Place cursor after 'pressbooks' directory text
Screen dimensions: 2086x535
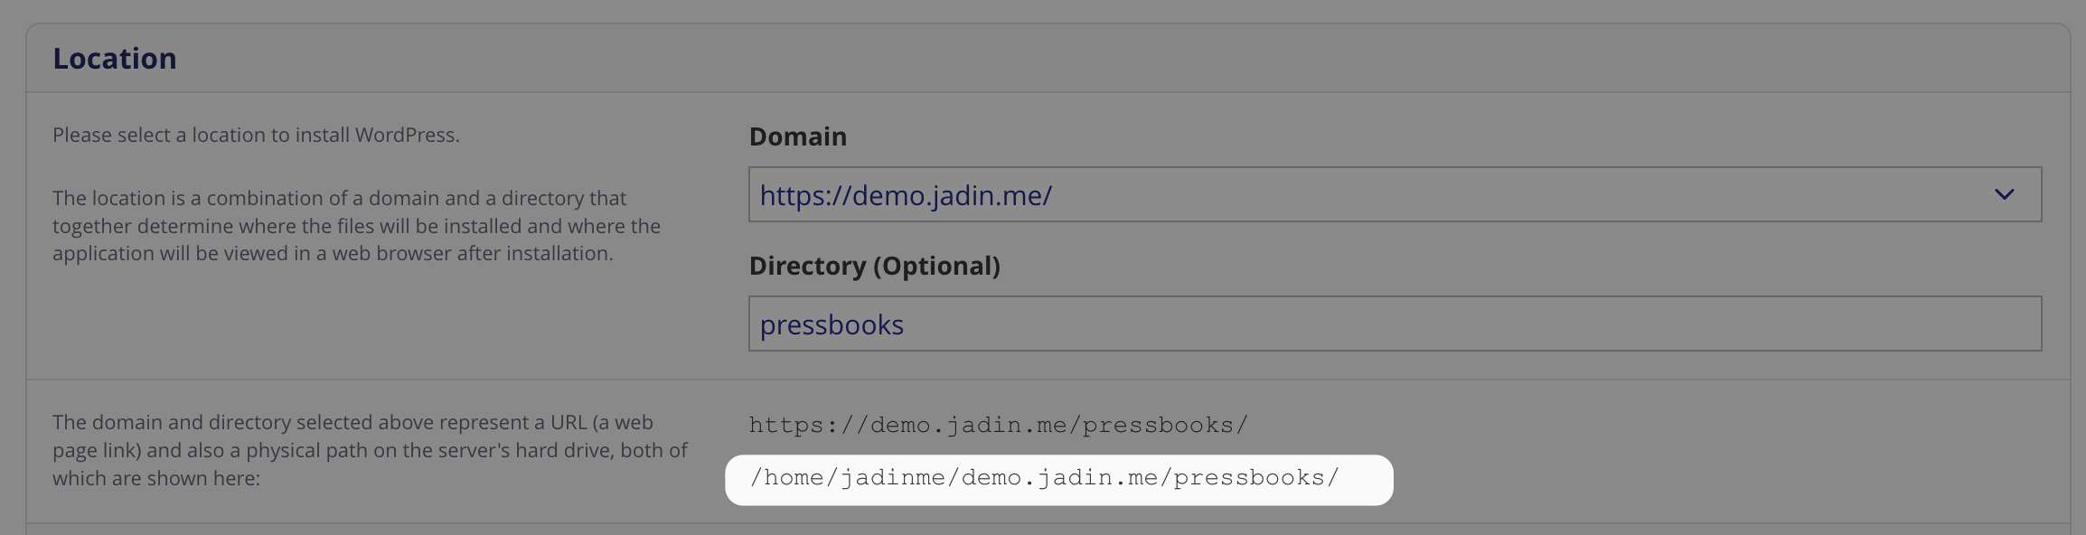(906, 324)
